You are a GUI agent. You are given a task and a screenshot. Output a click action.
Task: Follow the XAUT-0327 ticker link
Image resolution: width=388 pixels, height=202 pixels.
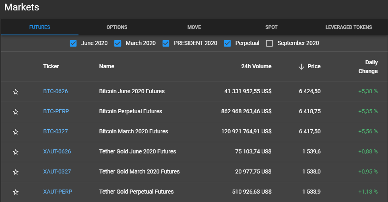[x=57, y=171]
